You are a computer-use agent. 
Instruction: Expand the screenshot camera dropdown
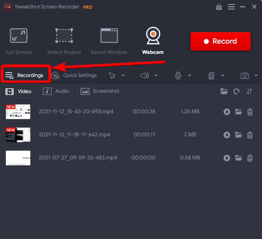coord(256,76)
